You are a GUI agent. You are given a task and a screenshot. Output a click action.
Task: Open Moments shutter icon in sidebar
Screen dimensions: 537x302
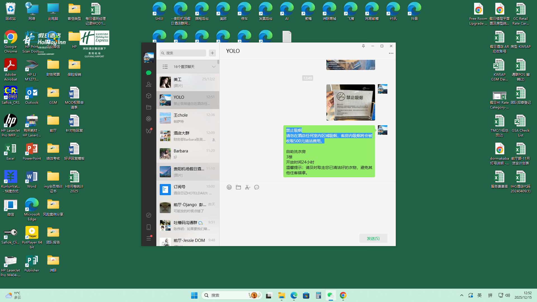(x=149, y=119)
